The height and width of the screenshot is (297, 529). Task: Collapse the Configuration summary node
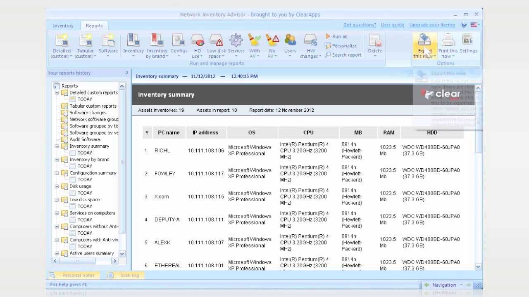57,173
